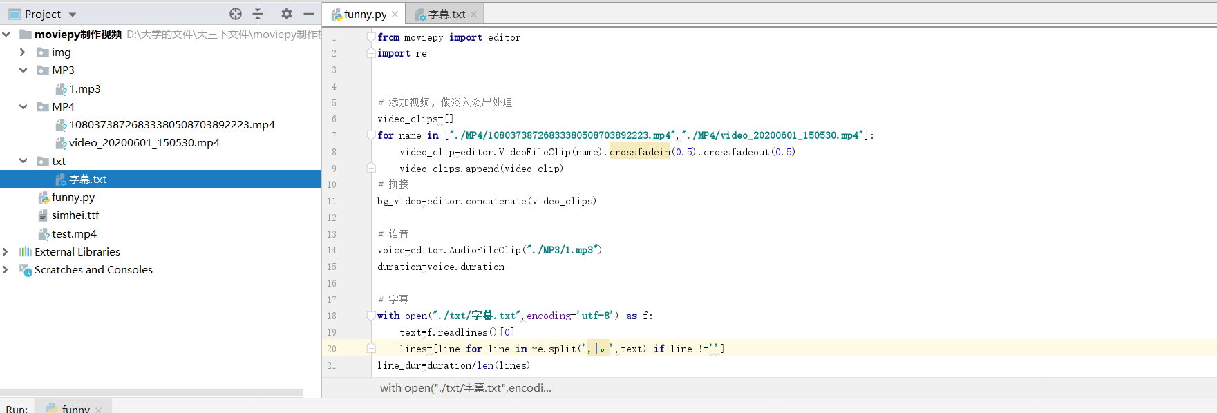Click the Run tool window label
The height and width of the screenshot is (413, 1217).
coord(17,409)
